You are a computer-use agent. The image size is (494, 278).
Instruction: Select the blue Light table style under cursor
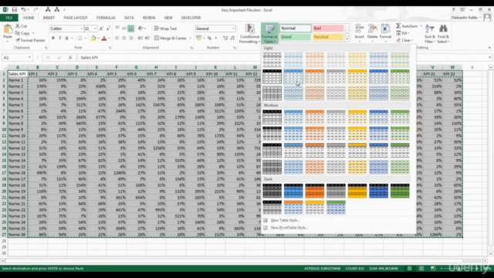[293, 76]
